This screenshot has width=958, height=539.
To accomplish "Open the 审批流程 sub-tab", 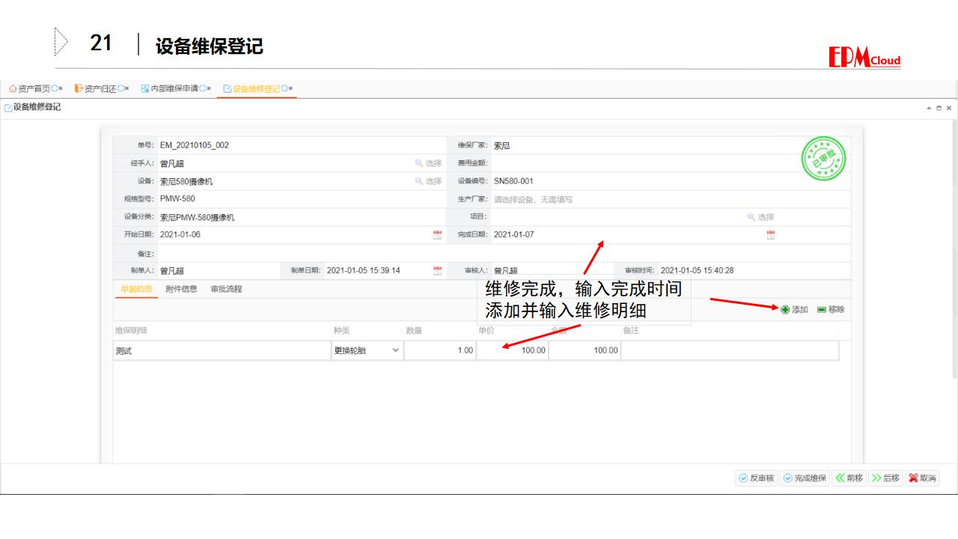I will [x=226, y=289].
